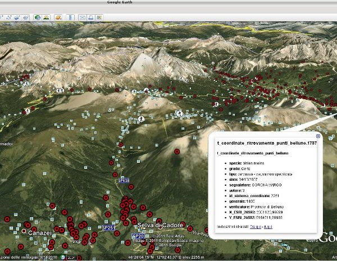
Task: Click the Email toolbar icon
Action: 82,17
